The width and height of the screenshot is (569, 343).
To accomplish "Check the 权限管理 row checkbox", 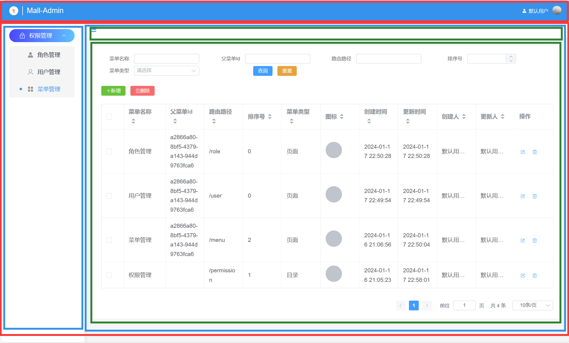I will [x=109, y=275].
